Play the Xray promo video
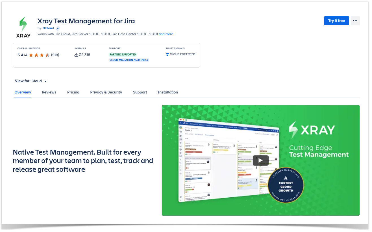 260,160
